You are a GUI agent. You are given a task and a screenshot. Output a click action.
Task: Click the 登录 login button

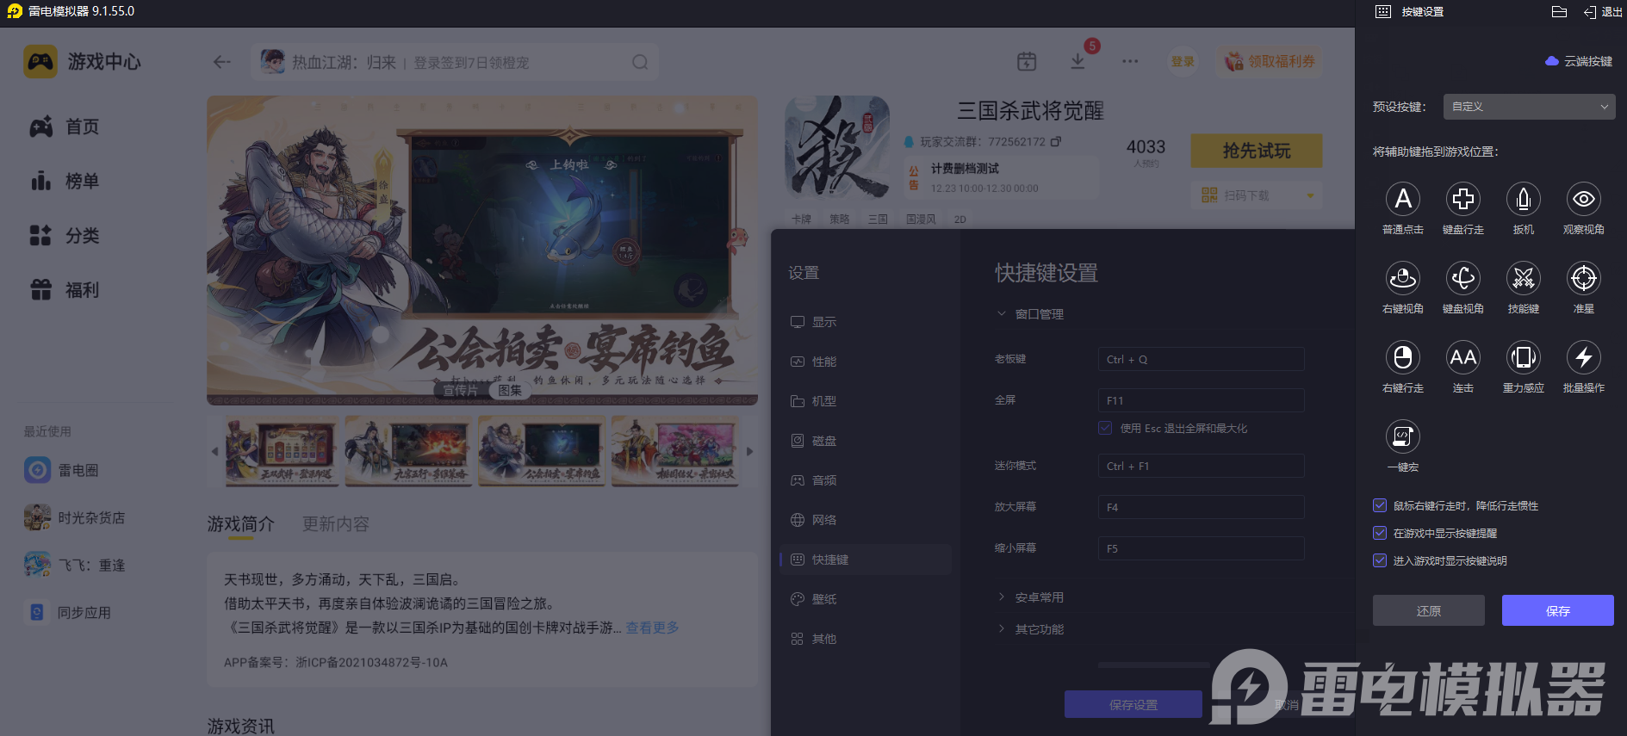point(1183,61)
